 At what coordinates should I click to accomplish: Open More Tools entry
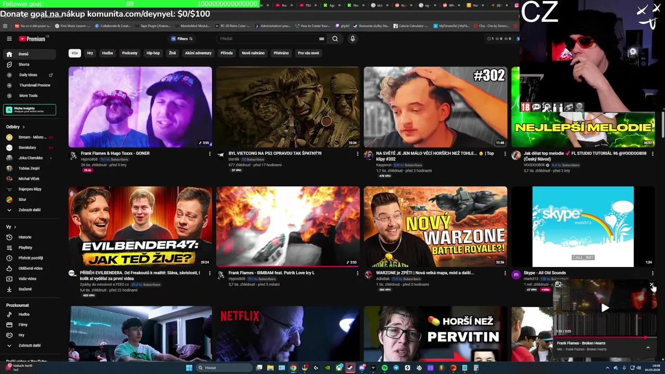(29, 96)
